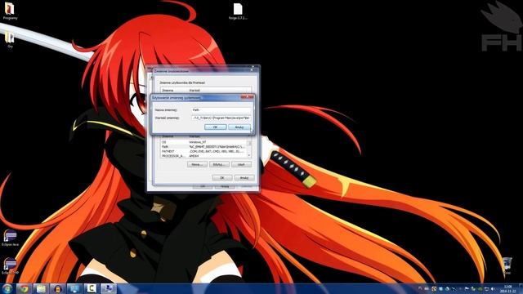
Task: Click the green NVIDIA tray icon
Action: (x=480, y=288)
